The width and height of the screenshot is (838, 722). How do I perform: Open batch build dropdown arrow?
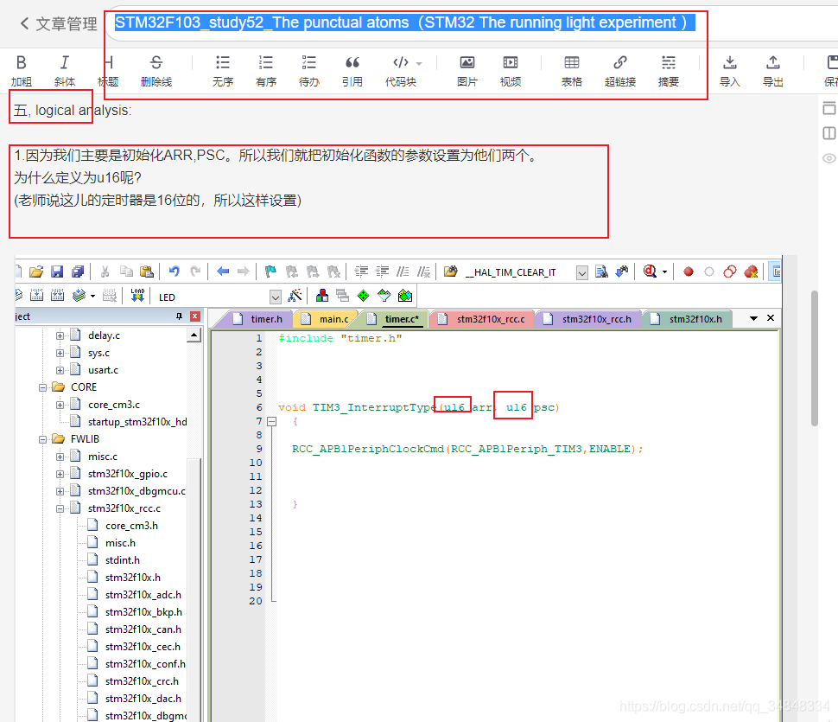(x=93, y=296)
